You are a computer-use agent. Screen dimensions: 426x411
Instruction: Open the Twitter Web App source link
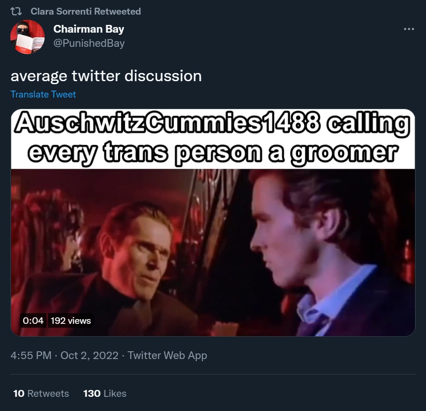coord(167,355)
